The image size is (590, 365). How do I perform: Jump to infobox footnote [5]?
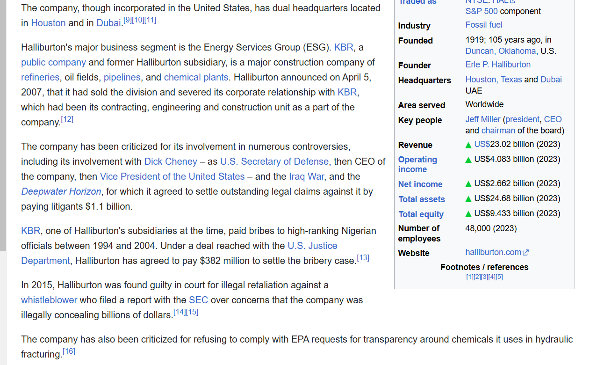tap(500, 277)
